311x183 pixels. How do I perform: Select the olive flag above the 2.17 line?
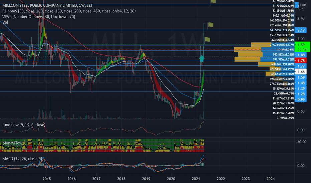[x=211, y=25]
